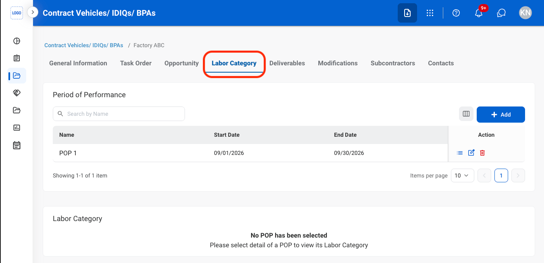
Task: Switch to the Deliverables tab
Action: (287, 63)
